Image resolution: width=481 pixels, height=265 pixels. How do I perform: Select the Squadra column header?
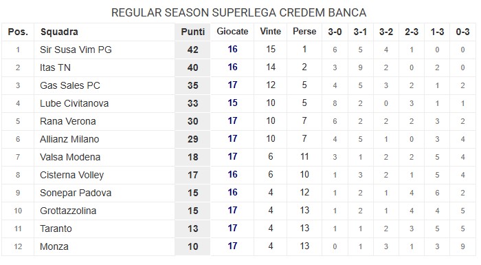click(x=59, y=32)
